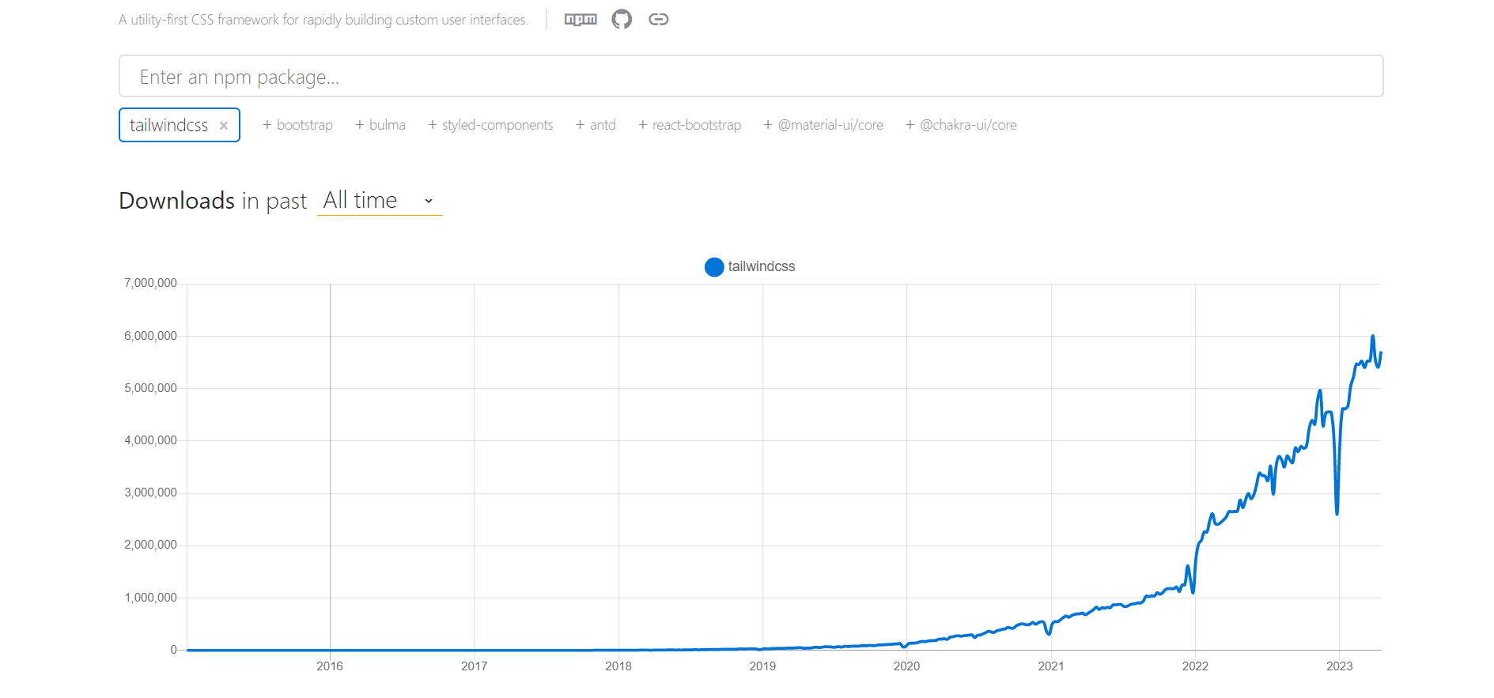Click the 2019 x-axis label
Viewport: 1494px width, 698px height.
click(x=762, y=666)
